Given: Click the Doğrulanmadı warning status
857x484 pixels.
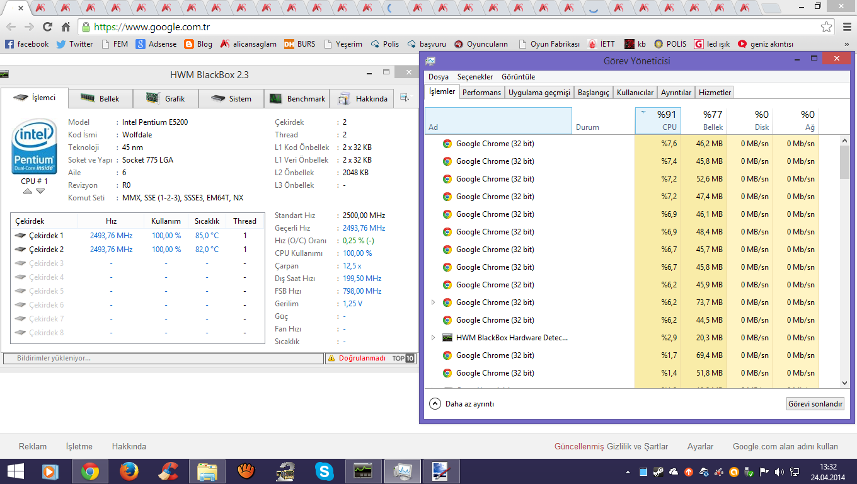Looking at the screenshot, I should [357, 358].
